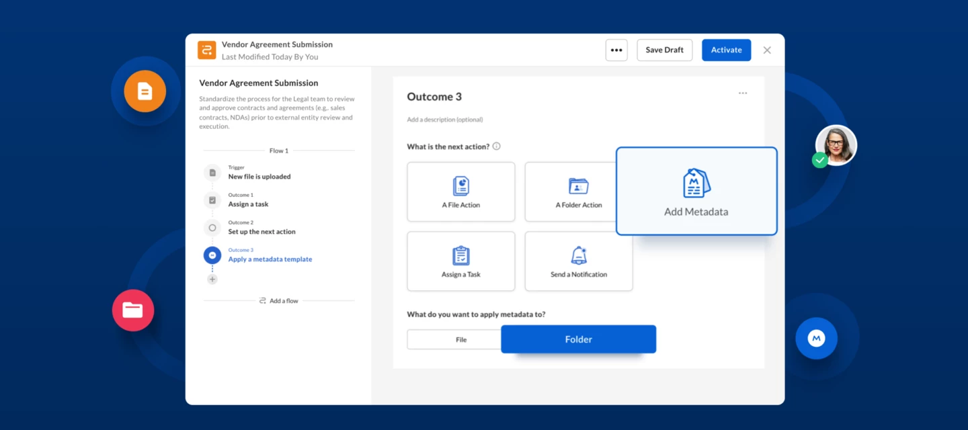Screen dimensions: 968x430
Task: Click 'What do you want to apply metadata to?' label
Action: click(476, 314)
